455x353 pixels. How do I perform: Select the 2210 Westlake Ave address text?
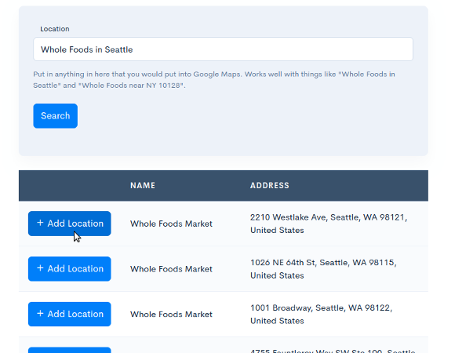point(329,224)
